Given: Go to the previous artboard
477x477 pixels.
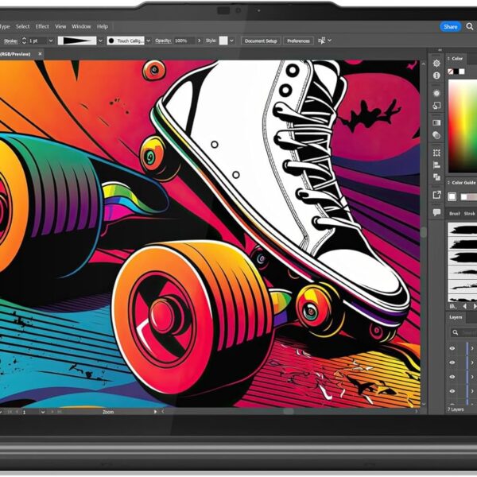Looking at the screenshot, I should pos(17,412).
